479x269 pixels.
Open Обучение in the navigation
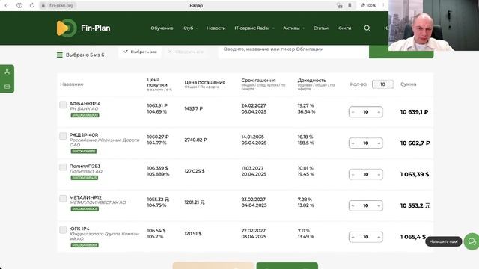162,28
